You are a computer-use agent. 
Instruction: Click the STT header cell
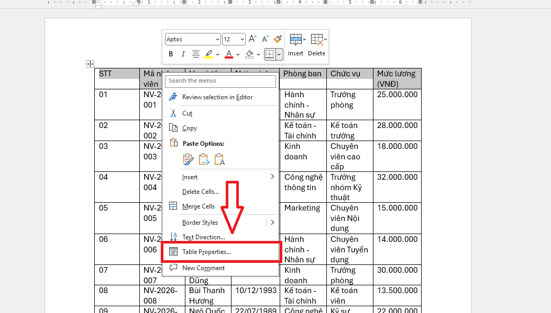[117, 78]
